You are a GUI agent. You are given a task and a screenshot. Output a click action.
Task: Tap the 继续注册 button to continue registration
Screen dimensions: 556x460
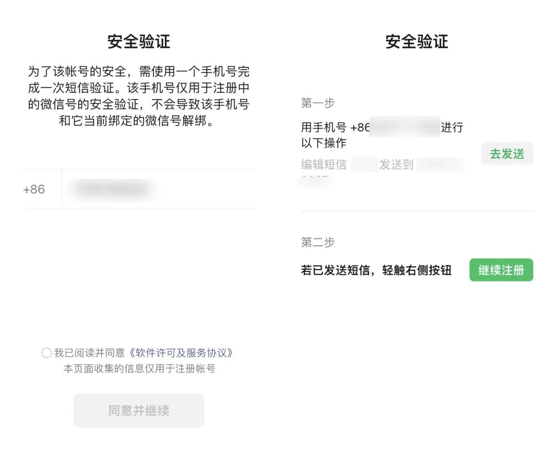(x=501, y=269)
